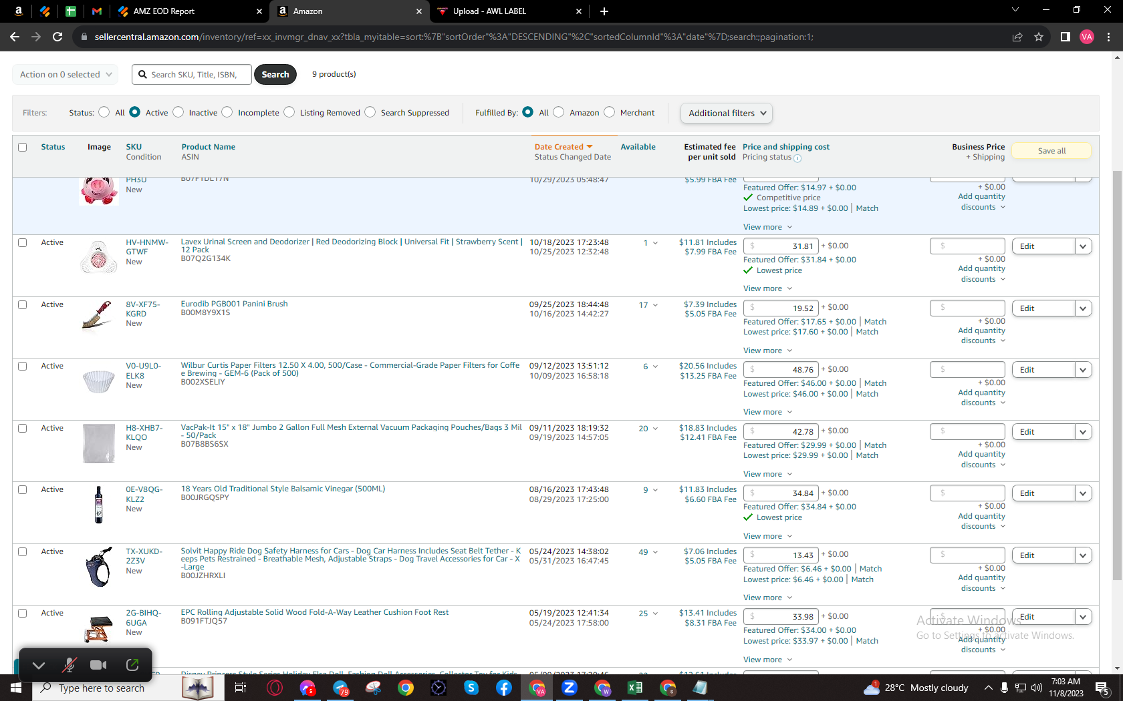The width and height of the screenshot is (1123, 701).
Task: Click the green share-screen icon
Action: (x=132, y=665)
